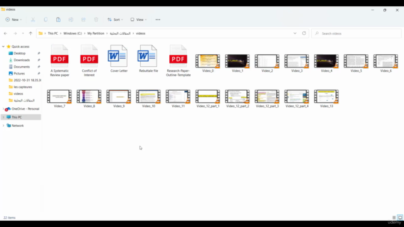Click This PC in the address breadcrumb

pyautogui.click(x=53, y=33)
